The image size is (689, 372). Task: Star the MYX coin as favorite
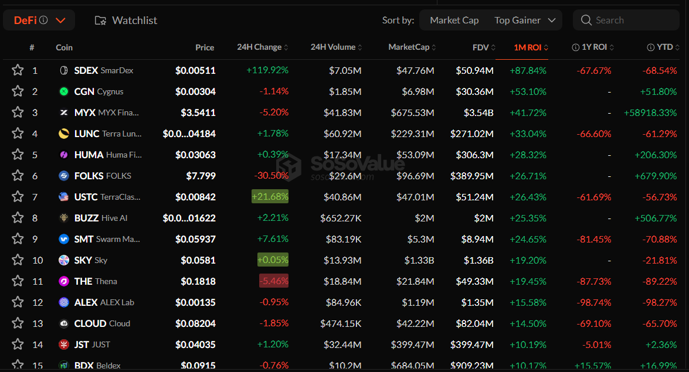point(18,112)
